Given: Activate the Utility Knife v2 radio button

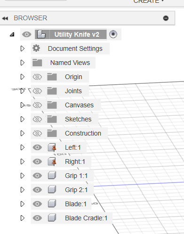Looking at the screenshot, I should [113, 34].
